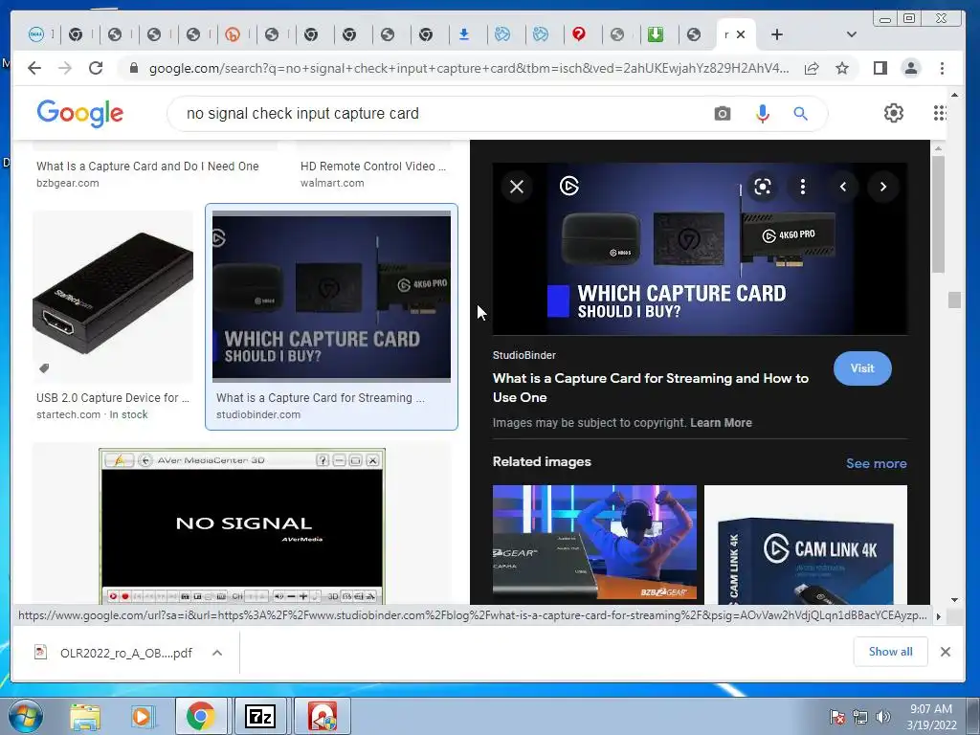This screenshot has width=980, height=735.
Task: Open the AVerMedia NO SIGNAL thumbnail
Action: [x=242, y=526]
